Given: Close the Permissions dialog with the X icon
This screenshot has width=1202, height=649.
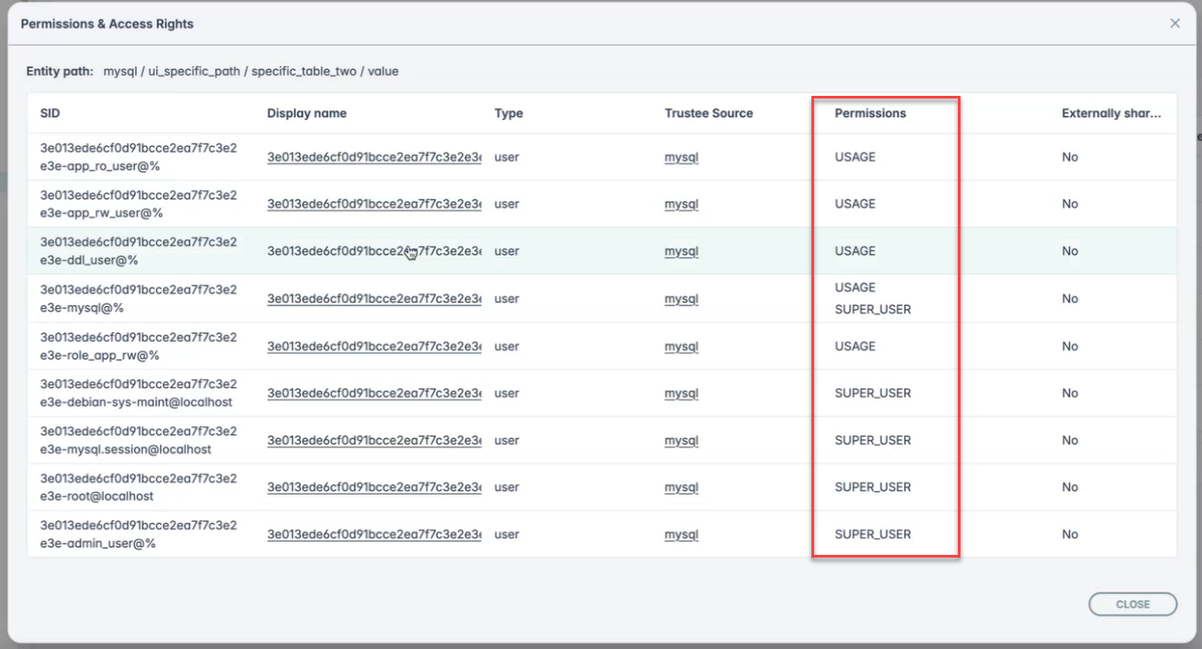Looking at the screenshot, I should [1174, 24].
